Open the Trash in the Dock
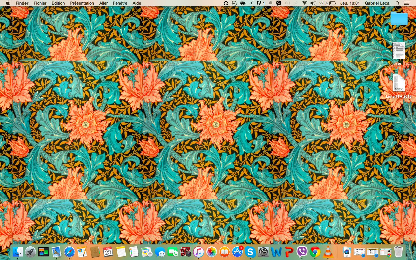 coord(398,252)
